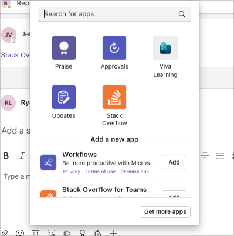Open the Workflows Terms of use link

pos(100,172)
